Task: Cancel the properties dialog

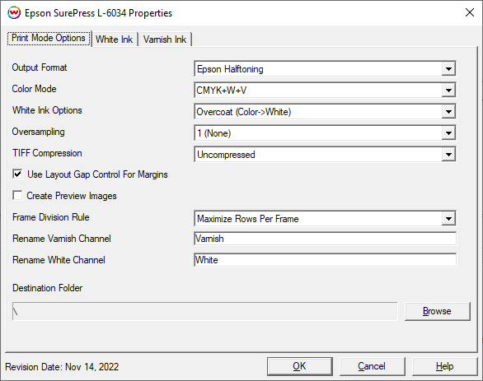Action: point(372,366)
